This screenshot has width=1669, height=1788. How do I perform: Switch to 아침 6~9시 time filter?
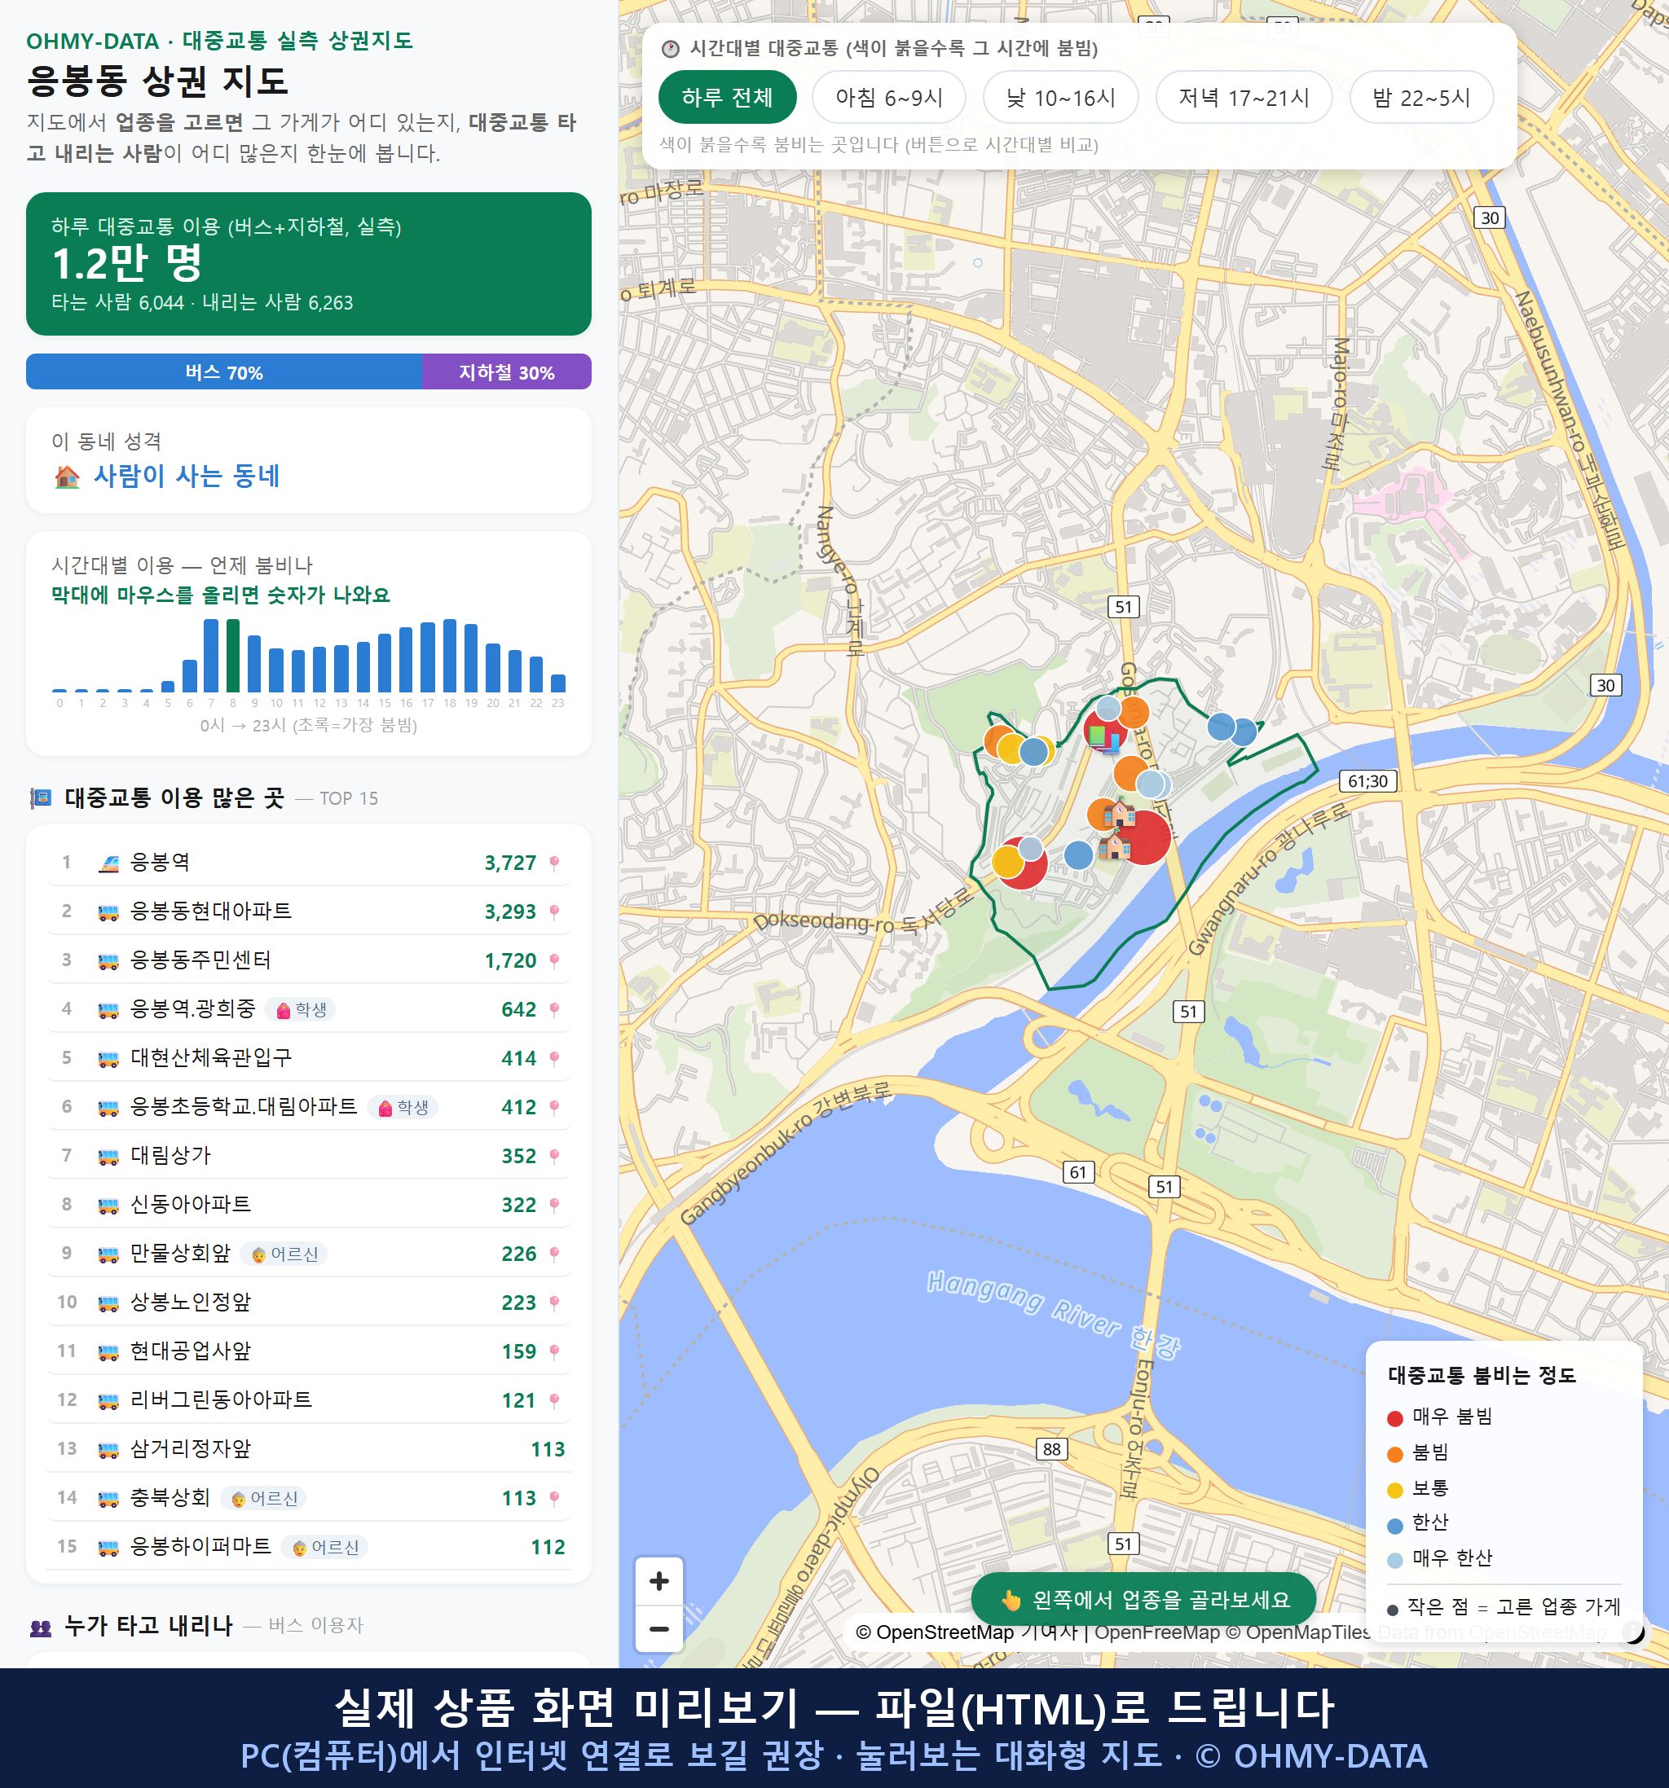point(889,97)
